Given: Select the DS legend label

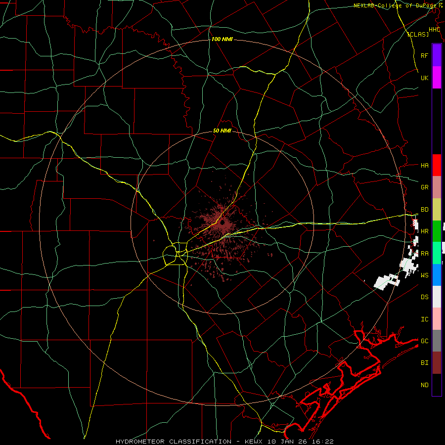Looking at the screenshot, I should pyautogui.click(x=424, y=297).
